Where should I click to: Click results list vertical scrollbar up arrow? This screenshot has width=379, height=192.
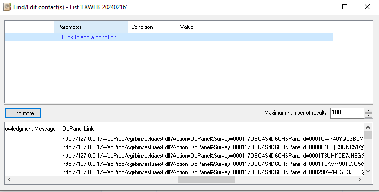pyautogui.click(x=368, y=127)
